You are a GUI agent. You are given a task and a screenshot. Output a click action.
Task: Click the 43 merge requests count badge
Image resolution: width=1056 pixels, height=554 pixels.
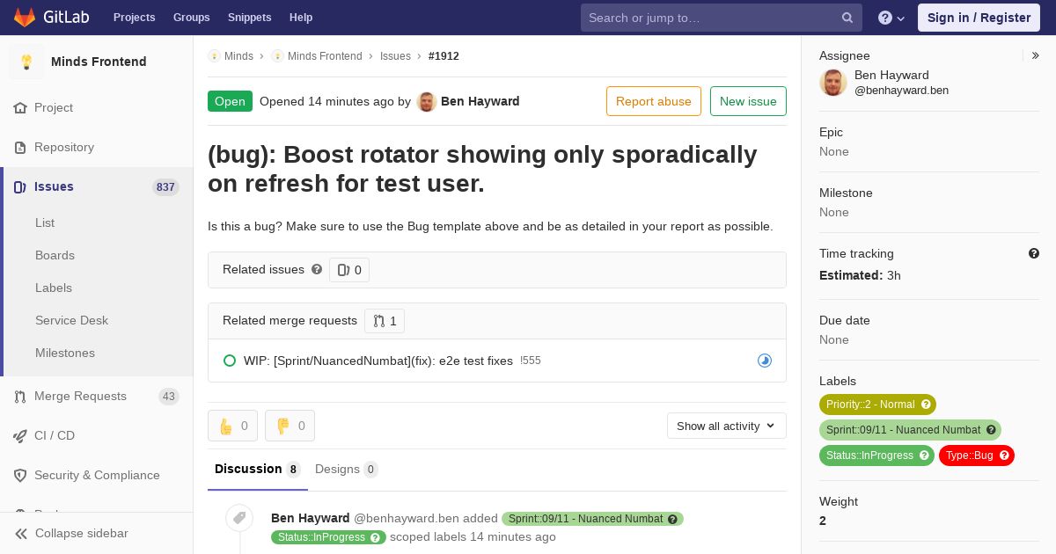coord(169,397)
